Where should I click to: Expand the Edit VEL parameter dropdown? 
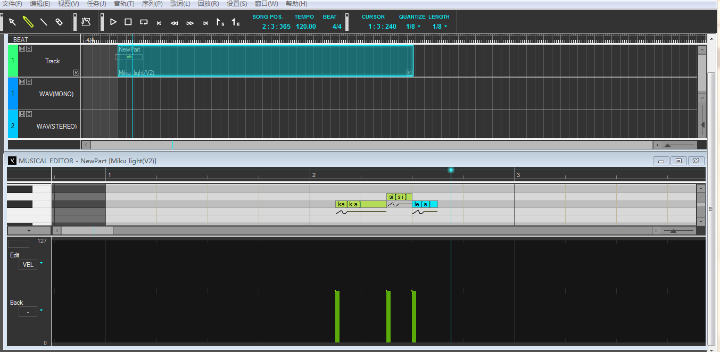tap(42, 263)
